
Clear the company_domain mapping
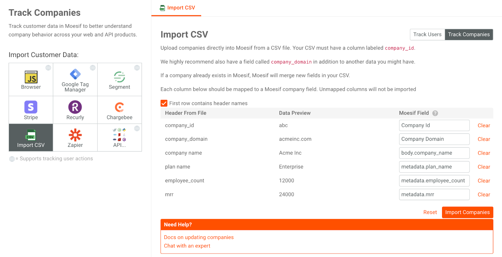484,139
